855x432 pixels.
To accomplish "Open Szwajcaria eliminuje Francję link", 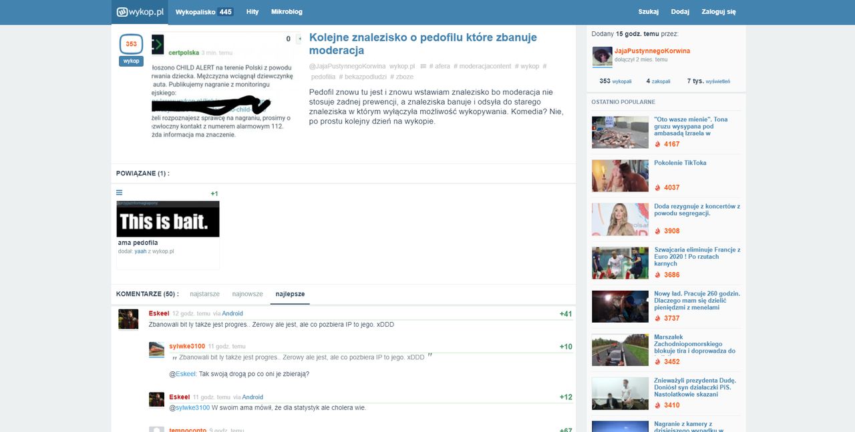I will point(697,257).
